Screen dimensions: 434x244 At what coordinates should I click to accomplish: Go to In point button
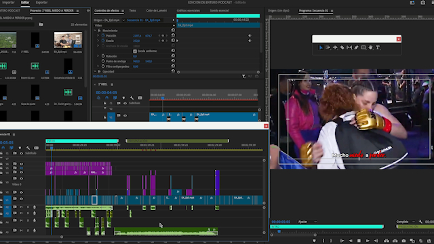[342, 241]
